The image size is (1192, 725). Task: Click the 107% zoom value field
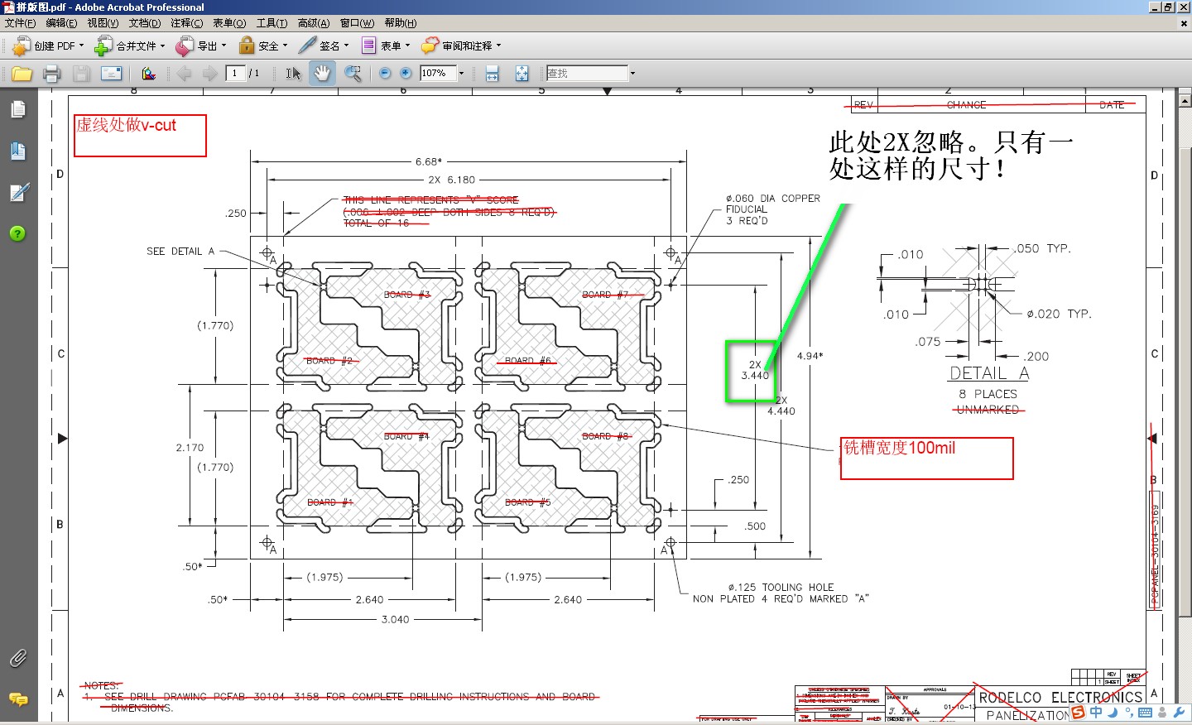click(438, 74)
